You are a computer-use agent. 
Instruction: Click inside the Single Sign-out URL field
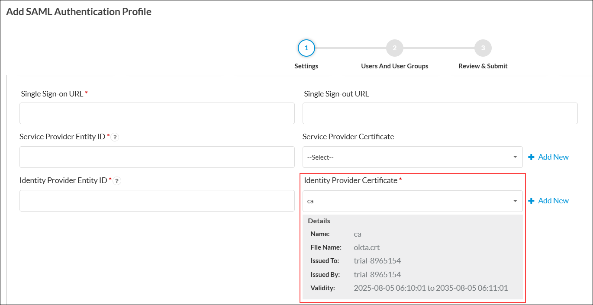point(440,113)
